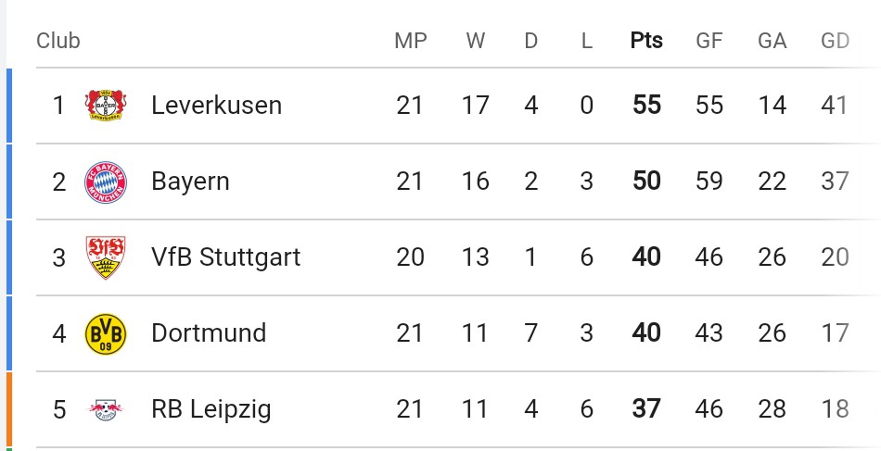Select the VfB Stuttgart team name
881x451 pixels.
(225, 257)
